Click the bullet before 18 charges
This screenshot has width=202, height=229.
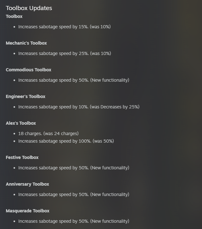[14, 134]
